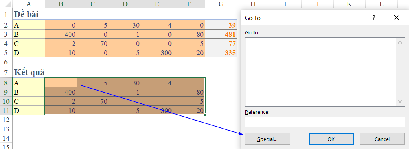Viewport: 409px width, 149px height.
Task: Select column K header
Action: click(x=349, y=4)
